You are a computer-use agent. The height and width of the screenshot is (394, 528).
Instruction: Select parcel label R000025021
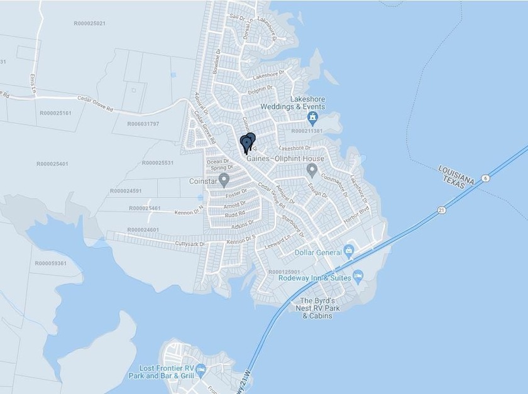[89, 24]
